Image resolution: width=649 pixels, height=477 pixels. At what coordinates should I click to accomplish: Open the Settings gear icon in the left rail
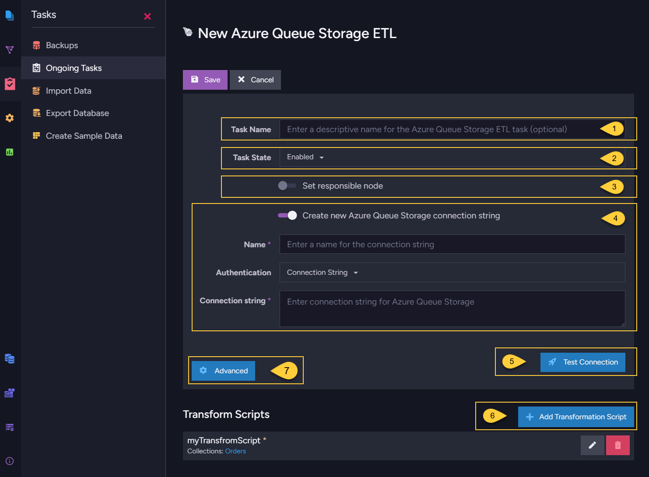coord(10,118)
